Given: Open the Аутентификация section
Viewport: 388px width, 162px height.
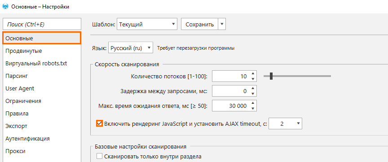Looking at the screenshot, I should (42, 139).
